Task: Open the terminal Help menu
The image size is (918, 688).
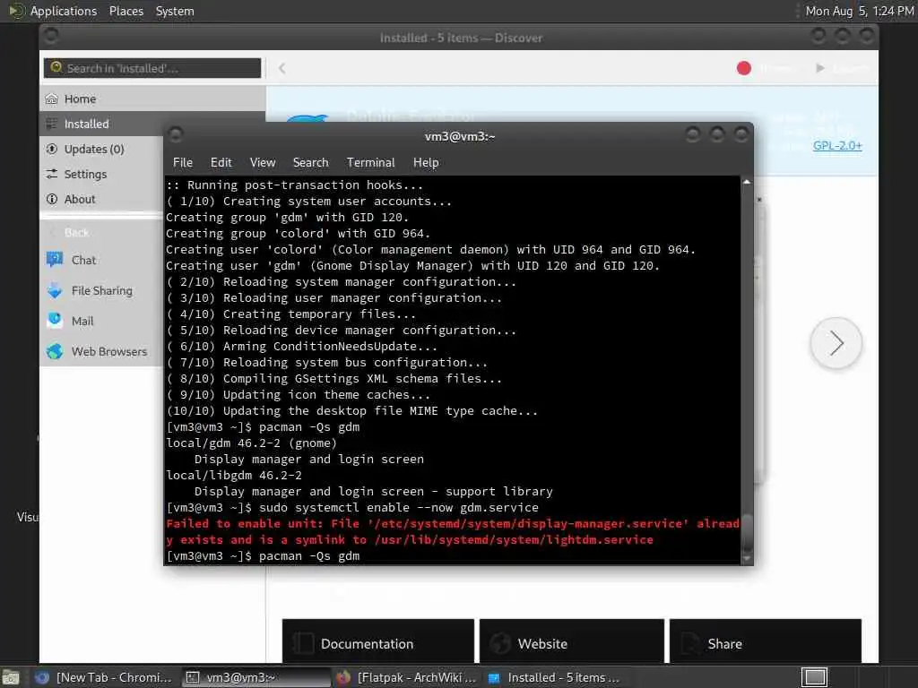Action: 426,163
